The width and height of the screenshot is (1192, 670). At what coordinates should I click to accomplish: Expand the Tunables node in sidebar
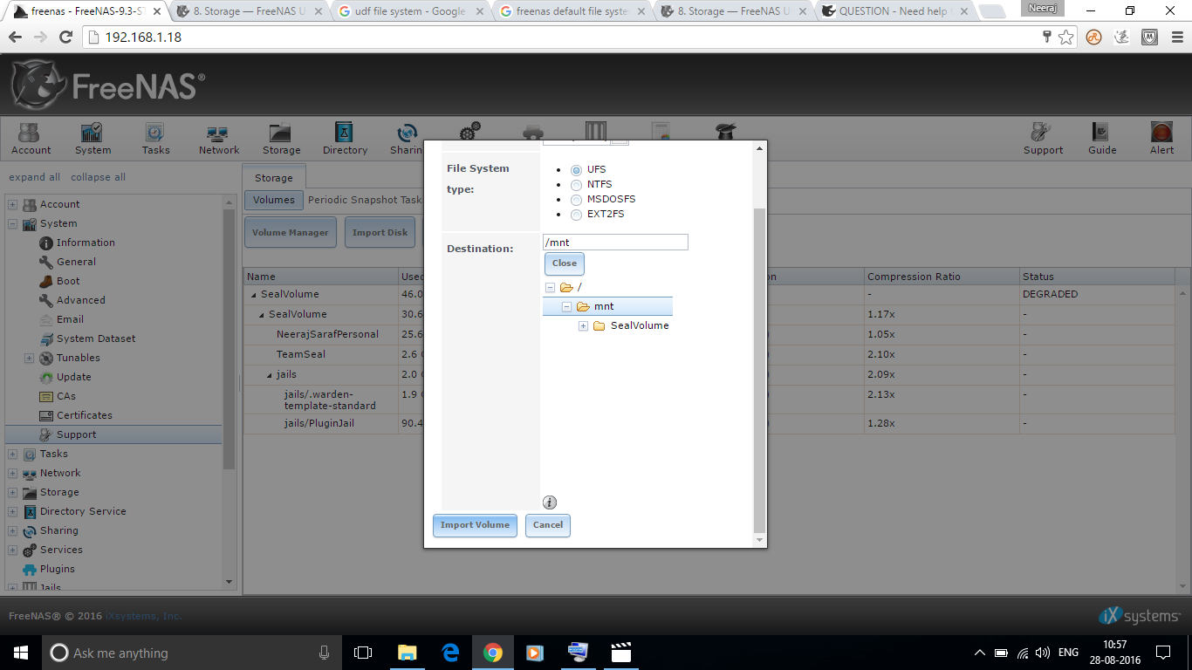click(x=29, y=358)
